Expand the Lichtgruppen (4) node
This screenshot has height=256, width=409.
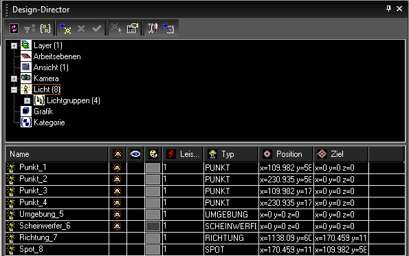[x=27, y=101]
